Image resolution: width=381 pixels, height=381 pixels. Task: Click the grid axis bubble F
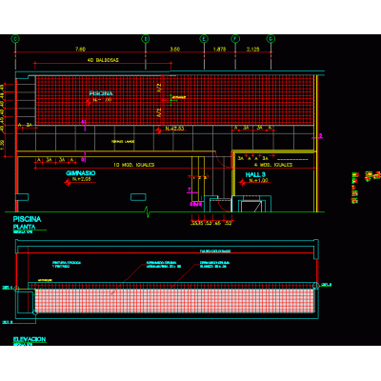point(235,39)
